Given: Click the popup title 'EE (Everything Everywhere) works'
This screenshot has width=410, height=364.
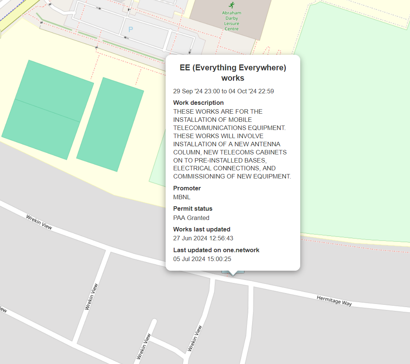Looking at the screenshot, I should 233,73.
